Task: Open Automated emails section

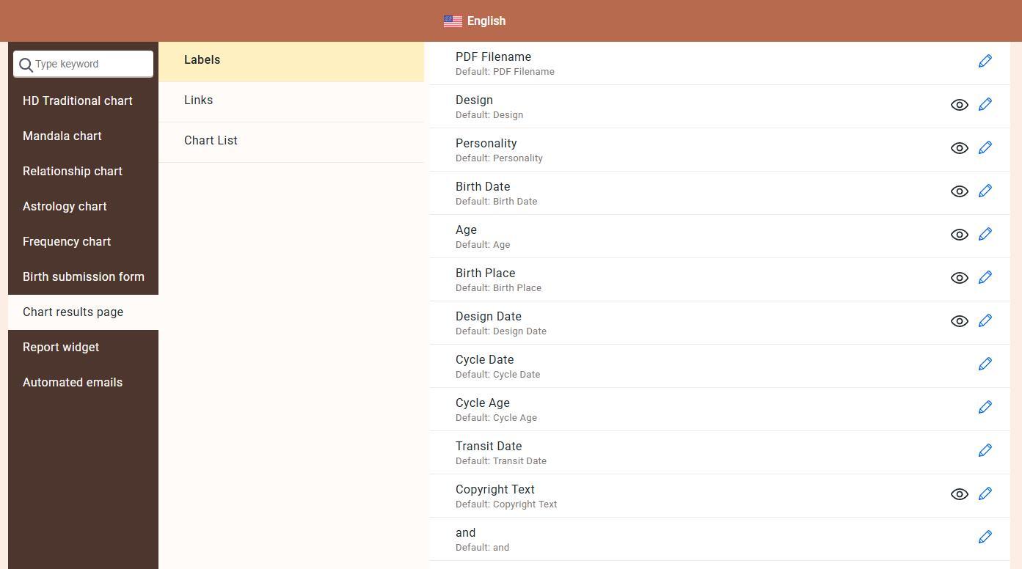Action: click(x=73, y=383)
